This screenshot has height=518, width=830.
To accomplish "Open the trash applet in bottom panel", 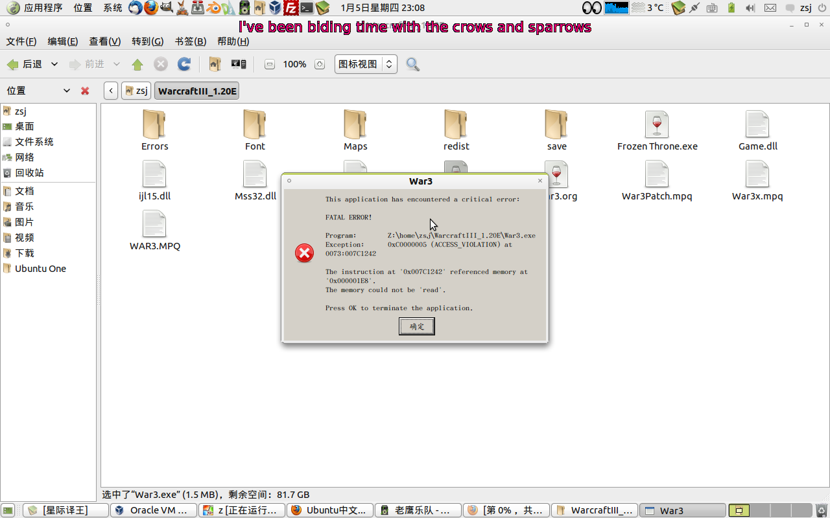I will tap(821, 510).
